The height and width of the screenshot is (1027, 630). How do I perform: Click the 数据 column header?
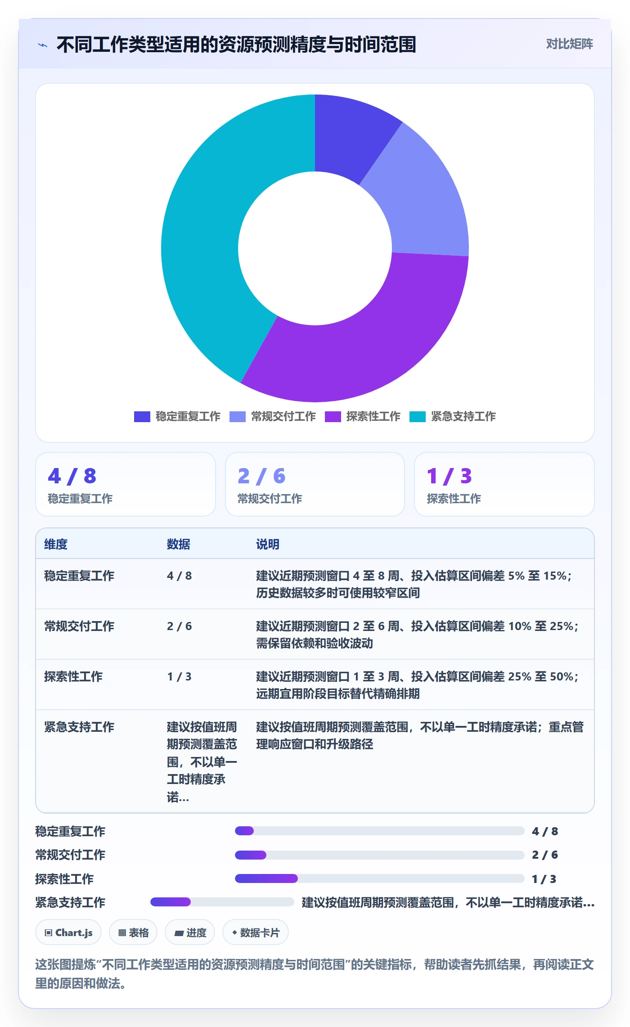tap(179, 544)
